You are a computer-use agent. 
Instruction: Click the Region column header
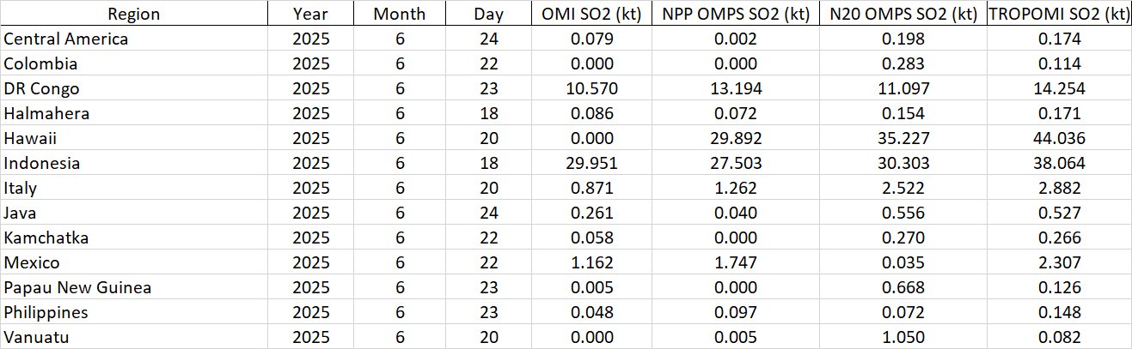133,14
